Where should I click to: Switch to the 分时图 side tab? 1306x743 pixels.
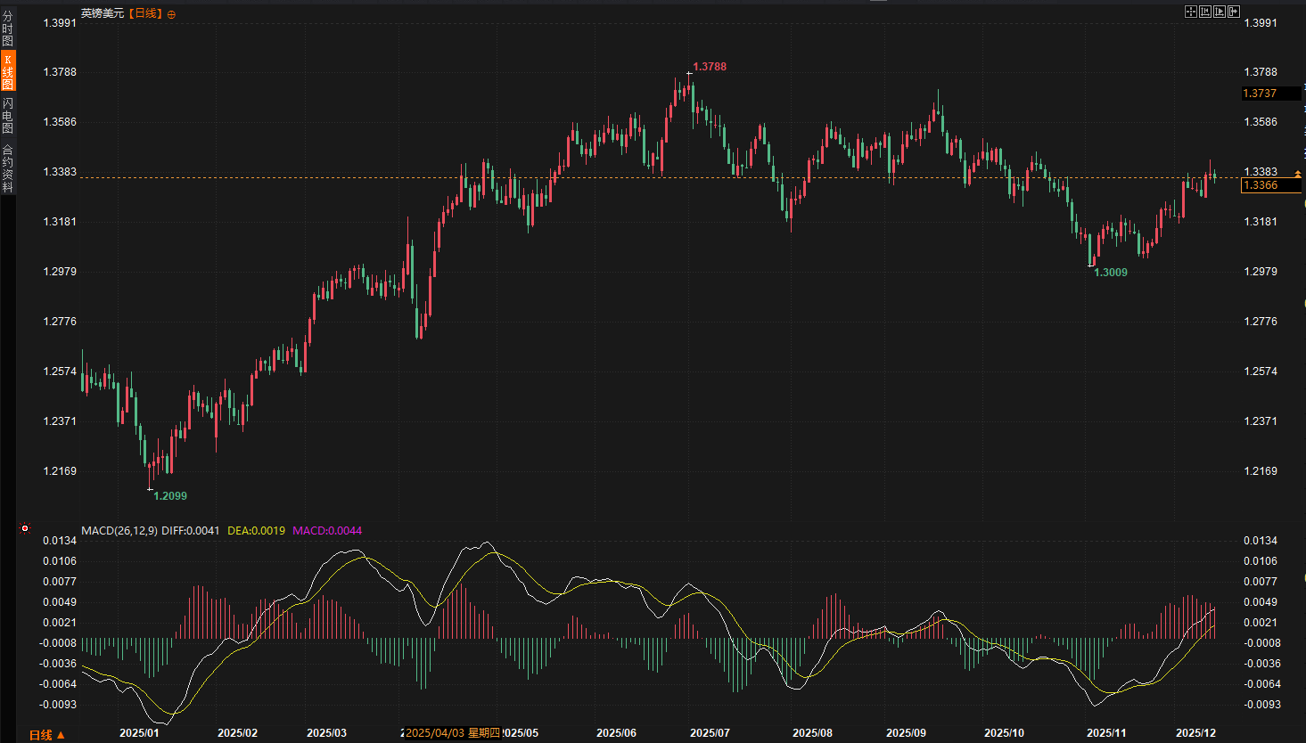coord(7,29)
